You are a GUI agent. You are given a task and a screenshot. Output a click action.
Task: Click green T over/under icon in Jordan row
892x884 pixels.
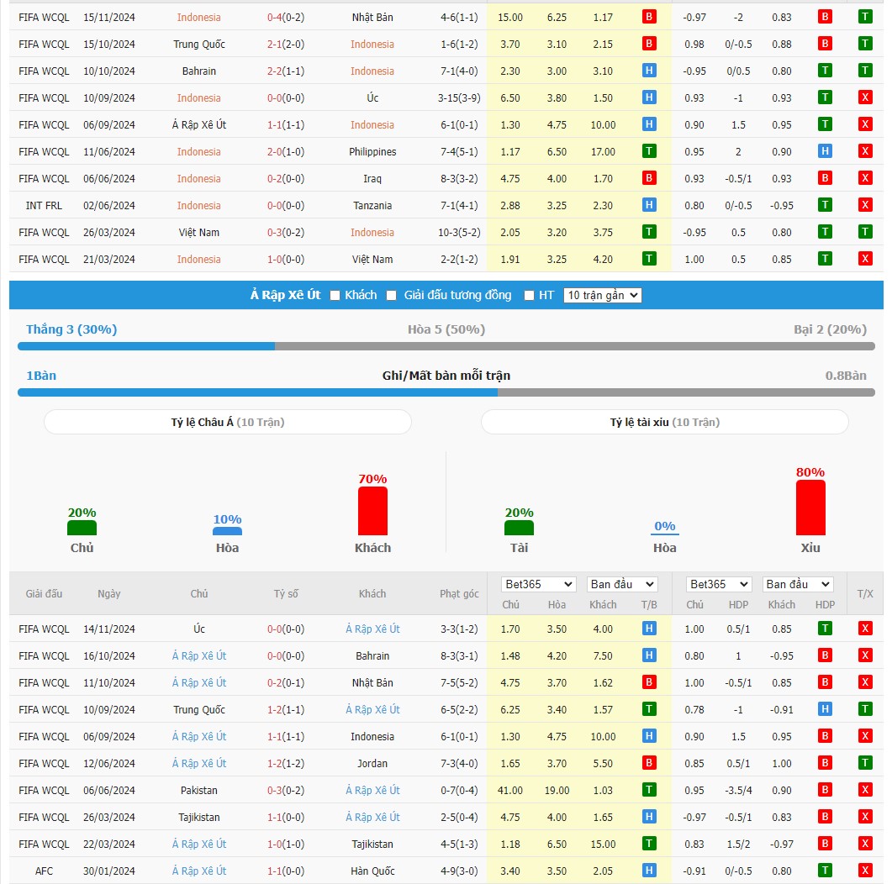pos(865,763)
